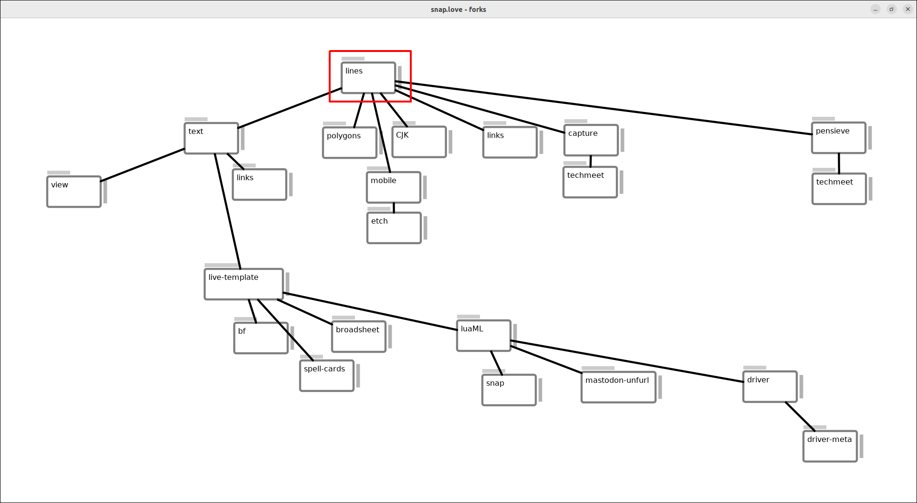Select the "view" node
The height and width of the screenshot is (503, 917).
pyautogui.click(x=73, y=192)
